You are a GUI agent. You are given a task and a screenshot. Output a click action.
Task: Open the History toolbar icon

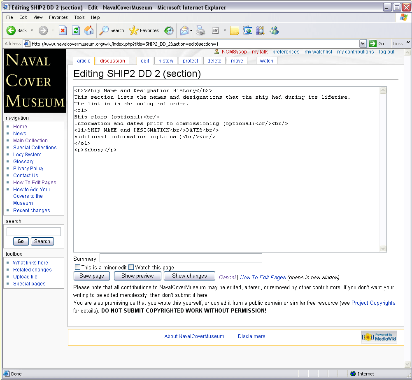169,30
